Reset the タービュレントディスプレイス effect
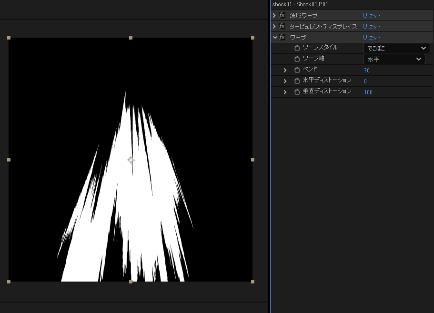 click(372, 27)
